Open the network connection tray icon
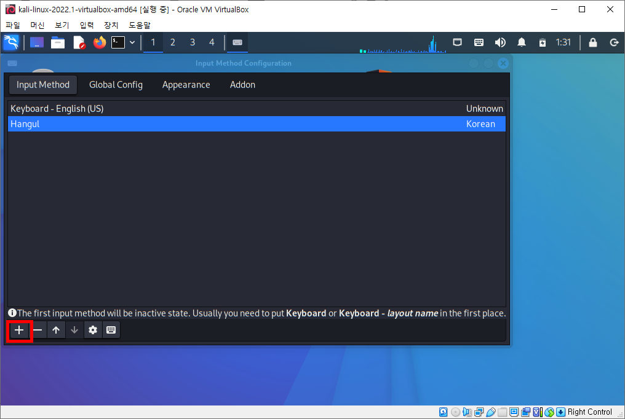This screenshot has height=419, width=625. (458, 42)
